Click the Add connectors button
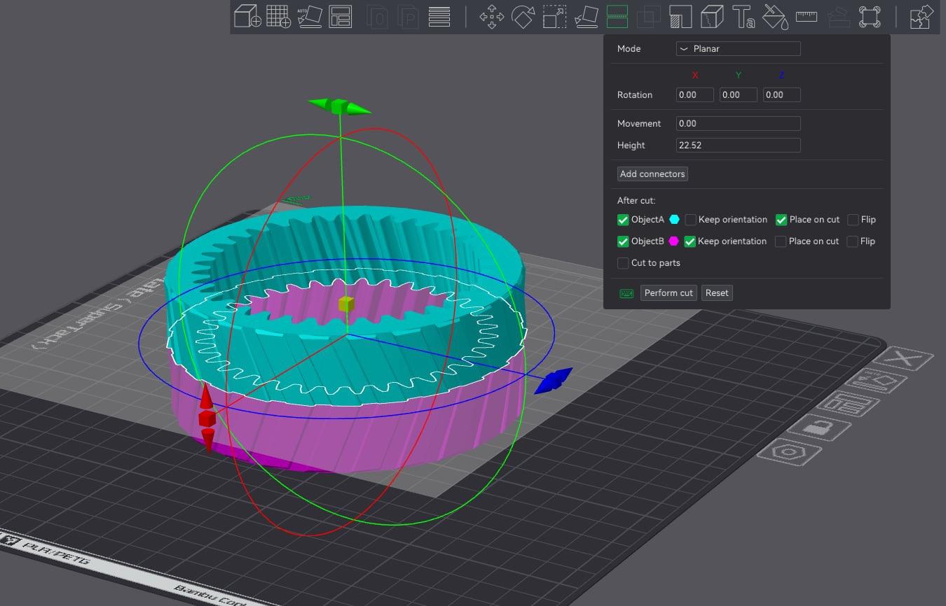 click(x=652, y=174)
